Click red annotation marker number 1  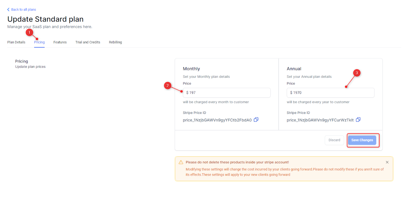[29, 32]
